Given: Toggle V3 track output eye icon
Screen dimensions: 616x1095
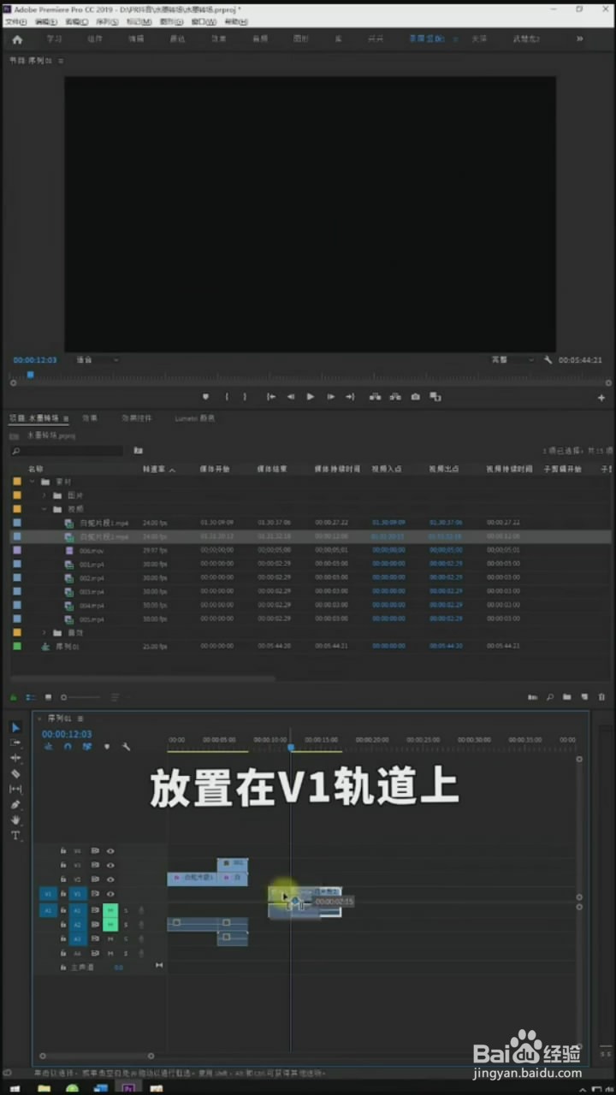Looking at the screenshot, I should point(110,865).
